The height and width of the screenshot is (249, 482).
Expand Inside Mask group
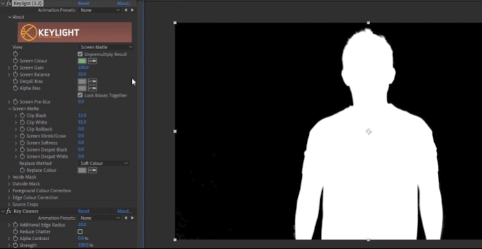pyautogui.click(x=9, y=177)
